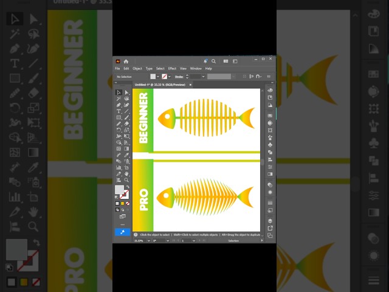Select the Eraser tool
389x292 pixels.
tap(126, 123)
